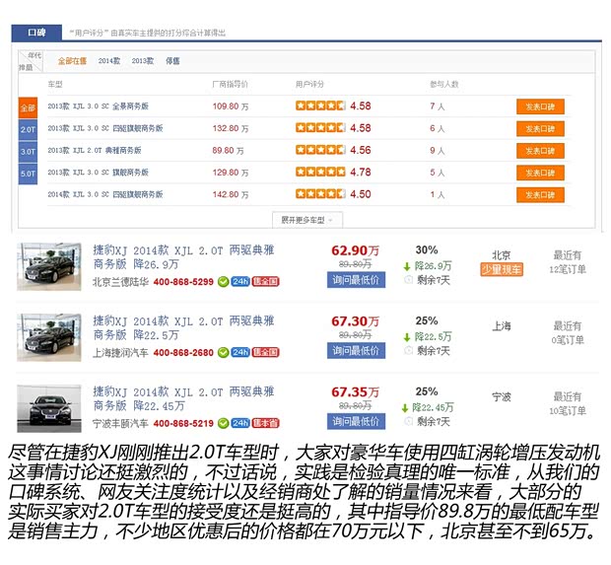
Task: Click 询问最低价 for 62.90万 listing
Action: point(356,280)
